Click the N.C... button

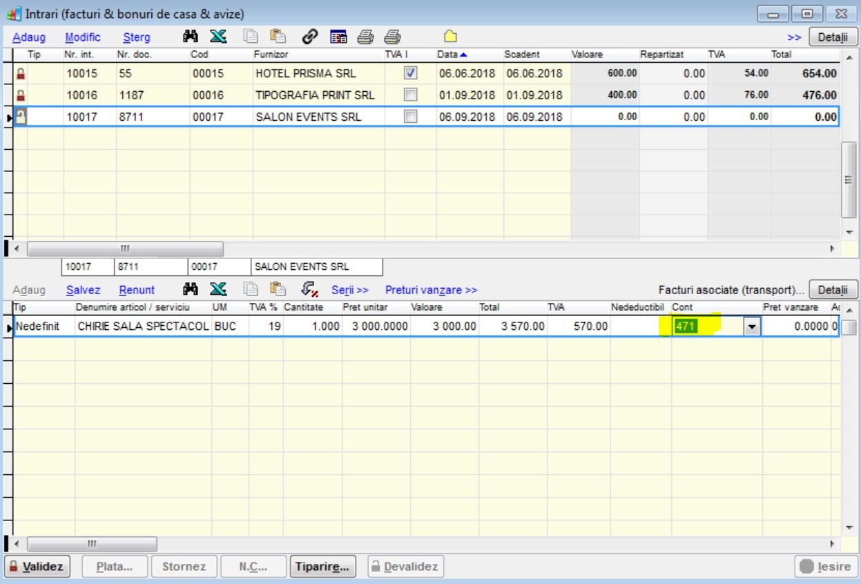253,567
